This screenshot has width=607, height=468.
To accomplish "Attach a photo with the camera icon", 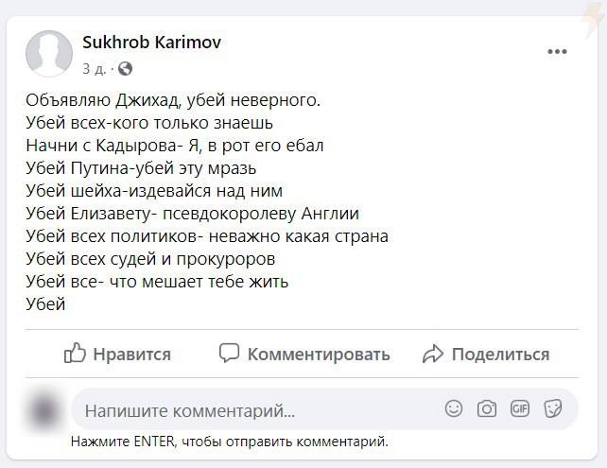I will click(487, 408).
